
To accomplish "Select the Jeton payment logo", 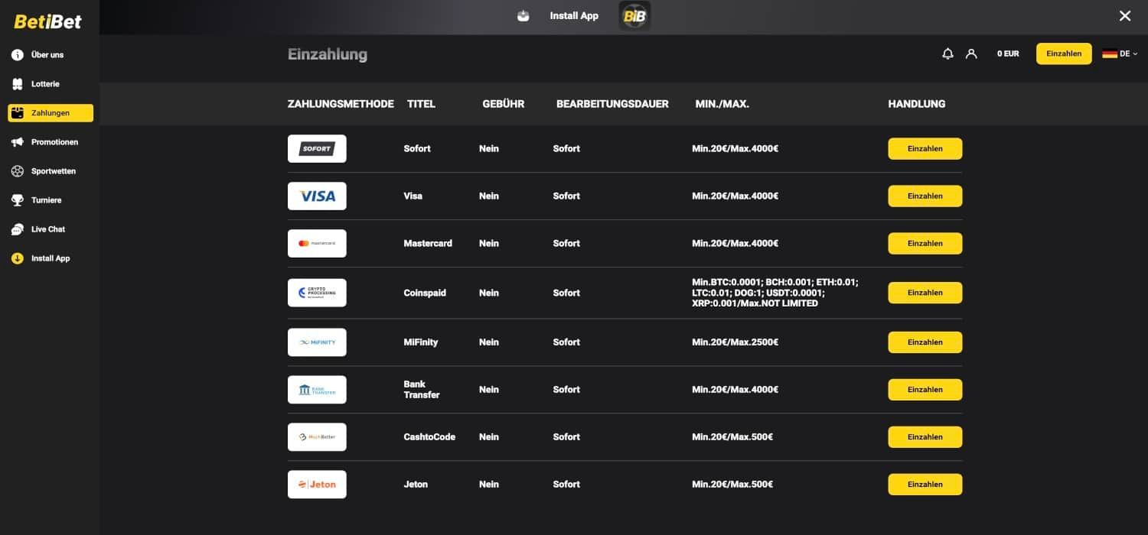I will pyautogui.click(x=317, y=485).
